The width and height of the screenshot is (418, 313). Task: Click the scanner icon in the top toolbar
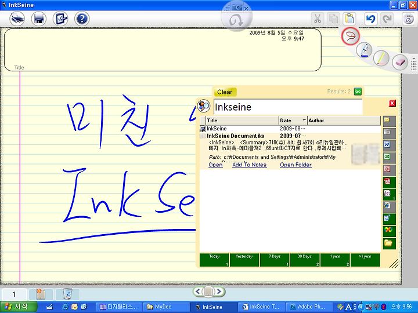(17, 19)
